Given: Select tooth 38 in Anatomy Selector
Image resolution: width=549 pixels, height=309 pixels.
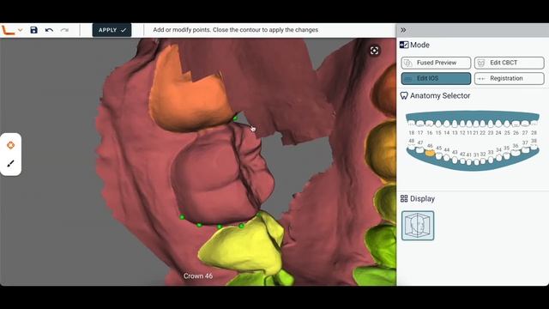Looking at the screenshot, I should click(x=534, y=147).
